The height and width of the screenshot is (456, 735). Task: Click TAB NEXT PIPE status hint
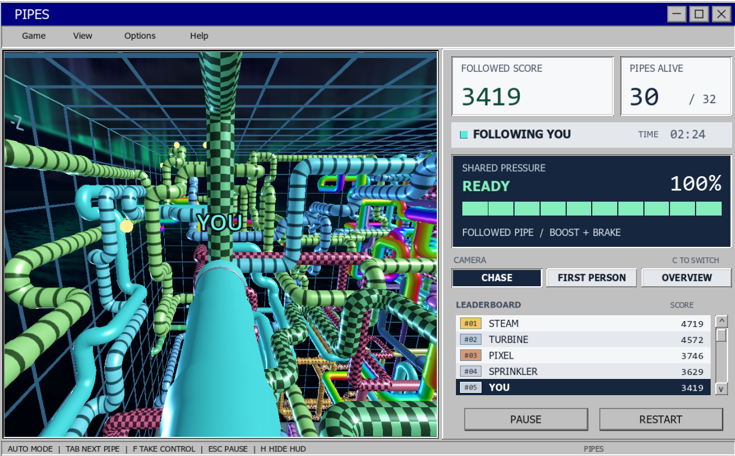[x=93, y=449]
